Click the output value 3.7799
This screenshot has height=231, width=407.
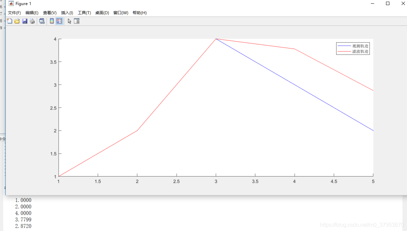coord(23,220)
